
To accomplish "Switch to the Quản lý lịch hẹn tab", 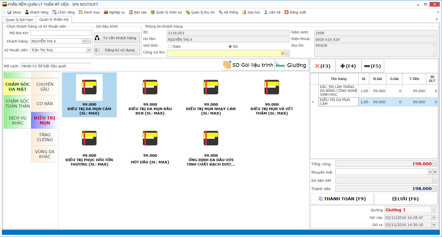I will coord(19,20).
